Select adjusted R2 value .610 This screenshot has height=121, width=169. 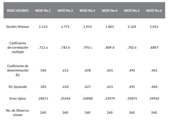point(65,87)
